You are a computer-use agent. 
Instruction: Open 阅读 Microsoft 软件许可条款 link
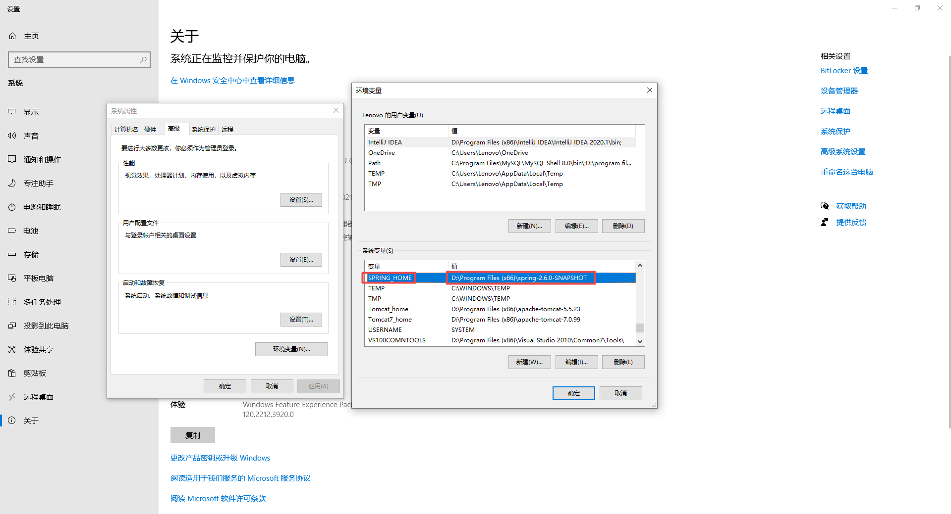tap(218, 499)
